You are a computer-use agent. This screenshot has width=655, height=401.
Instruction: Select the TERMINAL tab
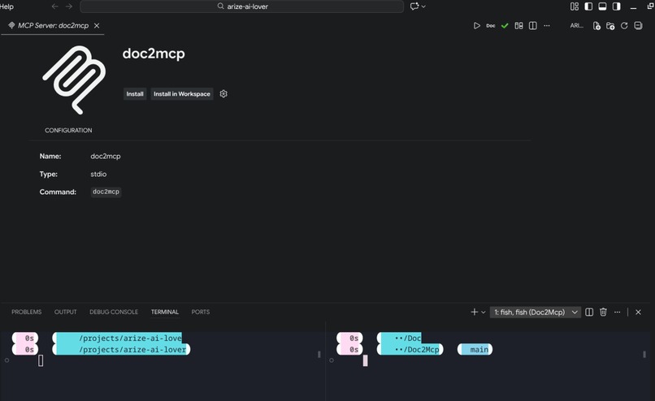point(165,312)
